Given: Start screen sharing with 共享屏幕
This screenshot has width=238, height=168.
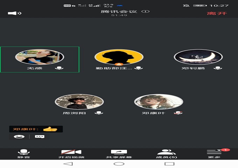Looking at the screenshot, I should pos(119,153).
